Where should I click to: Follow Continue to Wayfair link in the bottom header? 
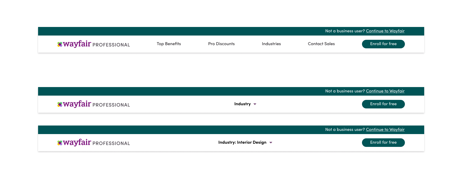point(385,130)
